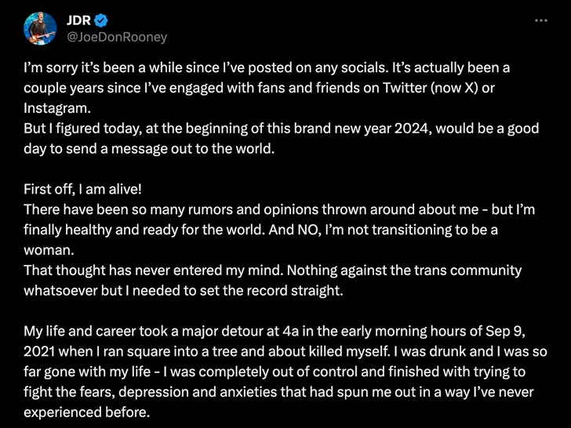Screen dimensions: 571x428
Task: Click the JDR display name
Action: tap(78, 20)
